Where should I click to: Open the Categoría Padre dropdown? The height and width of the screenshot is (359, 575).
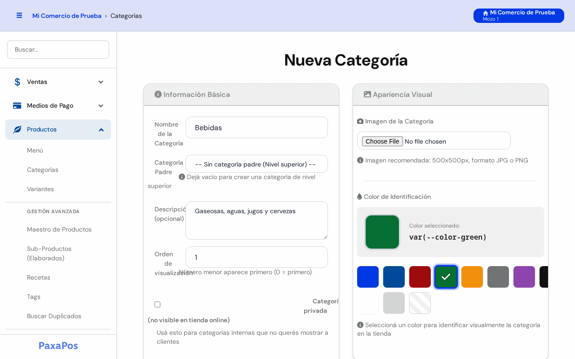[257, 164]
